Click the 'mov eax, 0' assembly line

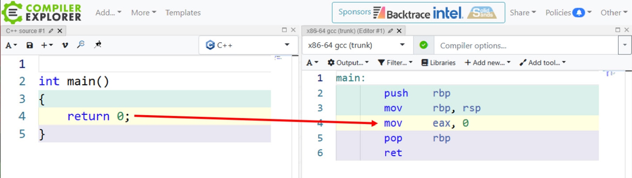click(426, 123)
